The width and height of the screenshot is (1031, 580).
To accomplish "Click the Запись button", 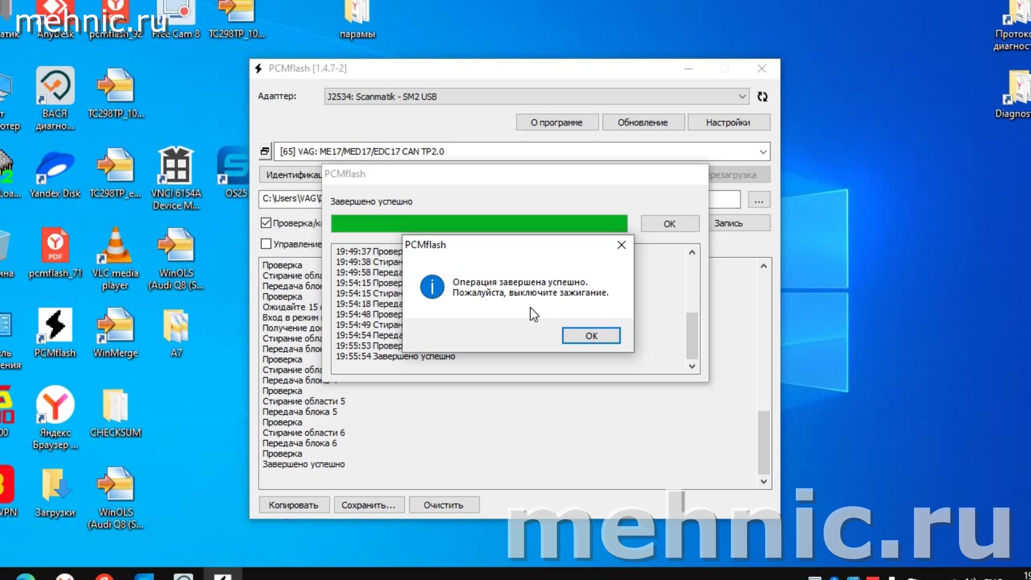I will tap(739, 223).
